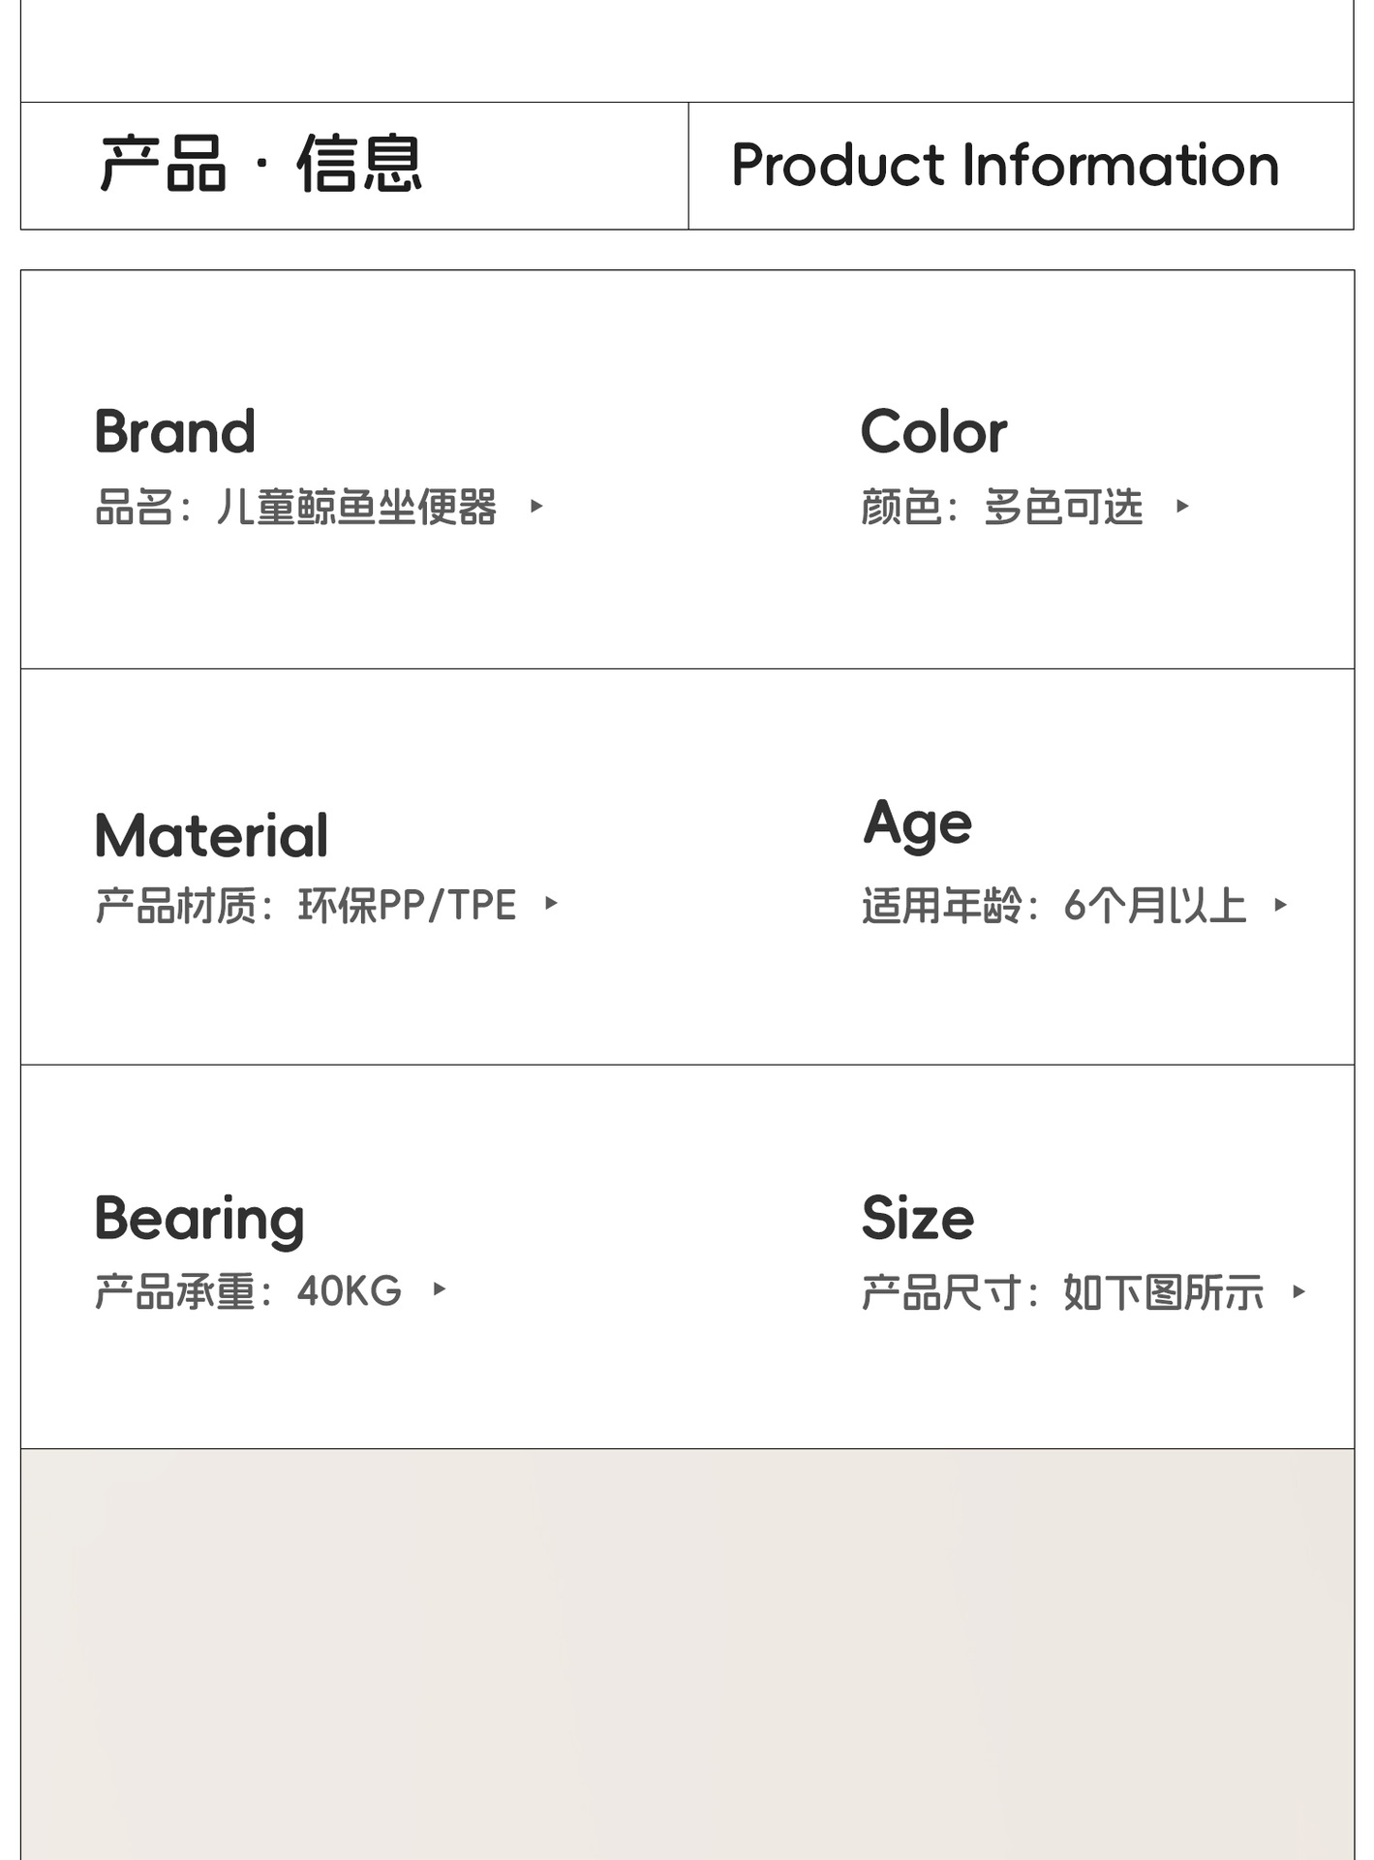Click the small arrow after 40KG
The width and height of the screenshot is (1374, 1860).
[x=440, y=1288]
